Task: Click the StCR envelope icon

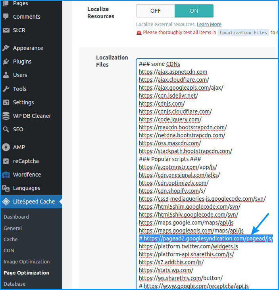Action: [x=6, y=30]
